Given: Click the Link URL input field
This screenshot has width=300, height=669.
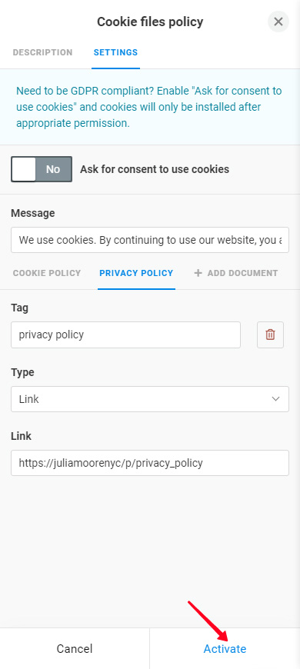Looking at the screenshot, I should tap(150, 463).
